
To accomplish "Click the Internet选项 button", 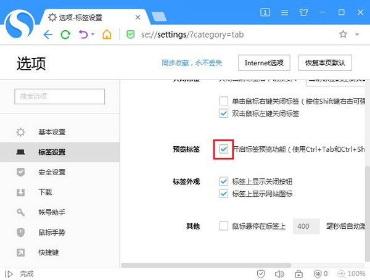I will pyautogui.click(x=263, y=62).
